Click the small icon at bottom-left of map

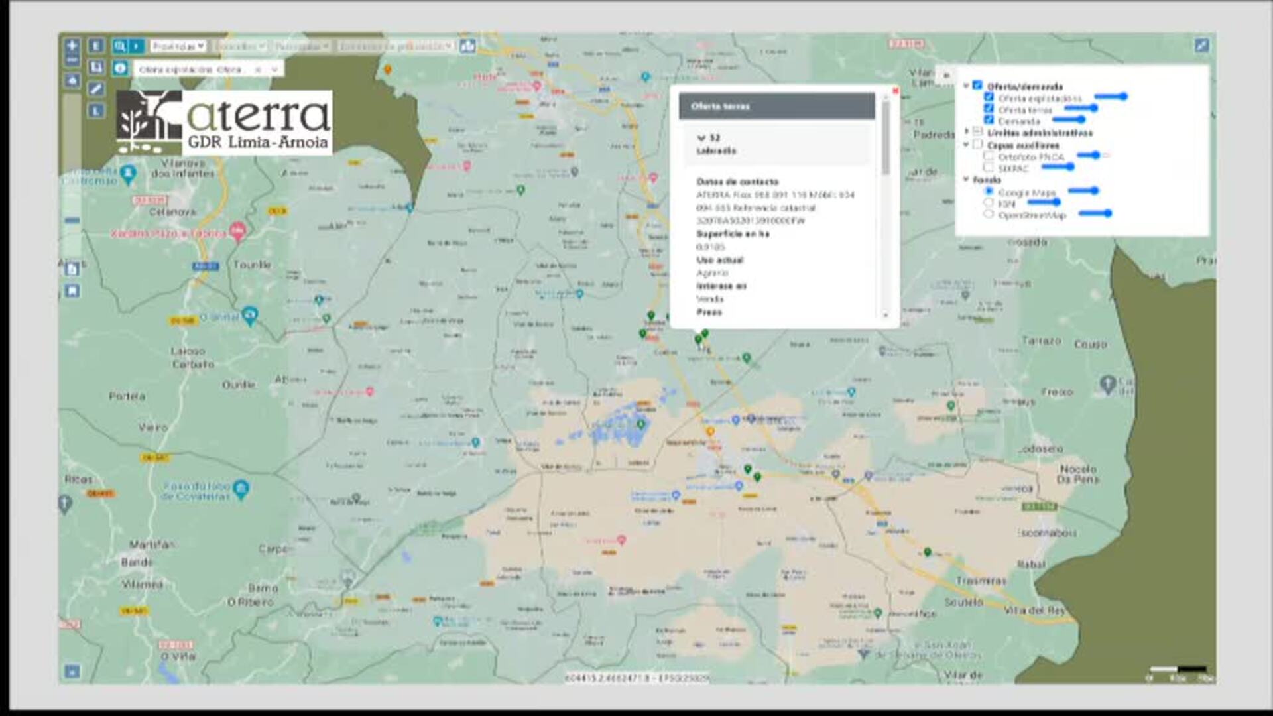click(x=72, y=671)
